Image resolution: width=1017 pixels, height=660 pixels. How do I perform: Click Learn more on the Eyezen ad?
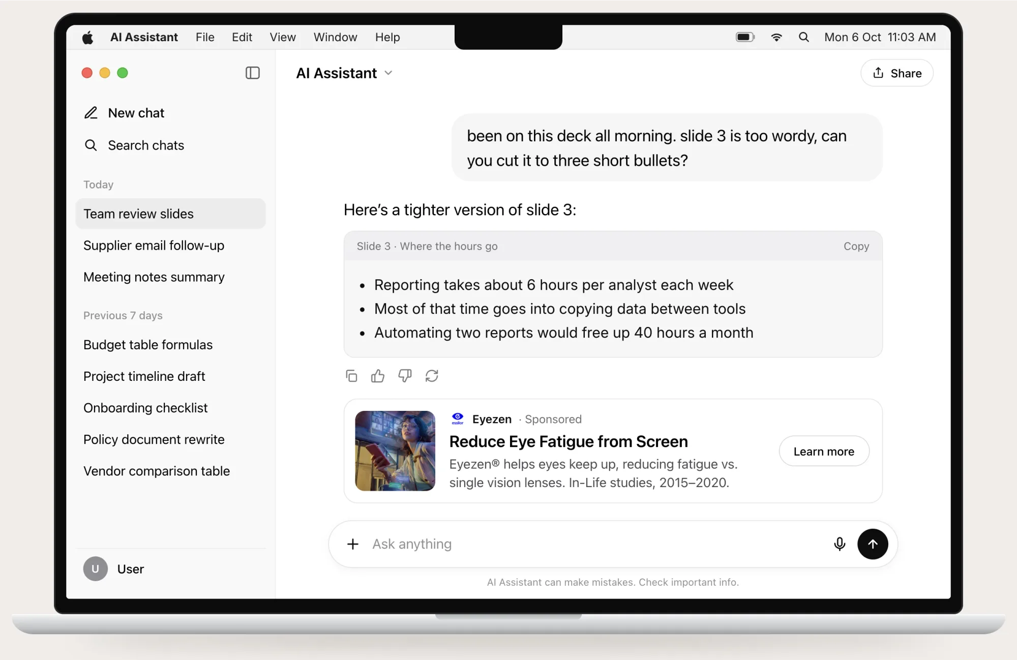click(824, 451)
